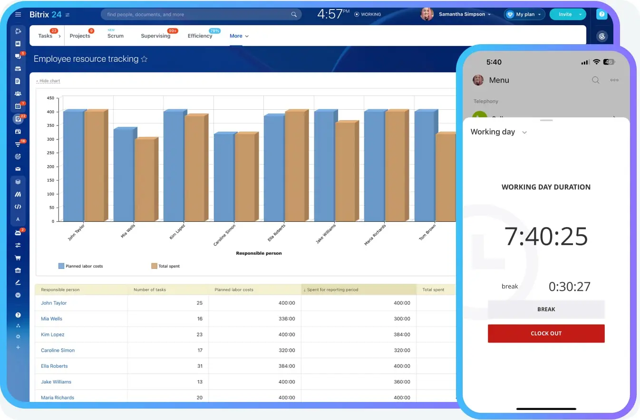Image resolution: width=640 pixels, height=420 pixels.
Task: Expand the More dropdown in the tasks menu
Action: 239,36
